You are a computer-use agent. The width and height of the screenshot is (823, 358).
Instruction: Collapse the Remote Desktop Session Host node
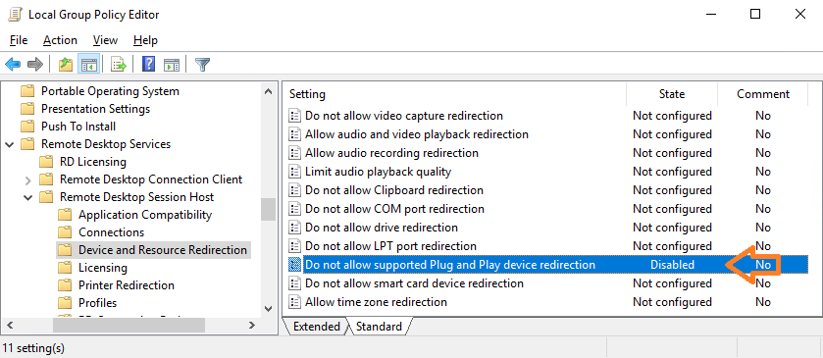pyautogui.click(x=28, y=197)
